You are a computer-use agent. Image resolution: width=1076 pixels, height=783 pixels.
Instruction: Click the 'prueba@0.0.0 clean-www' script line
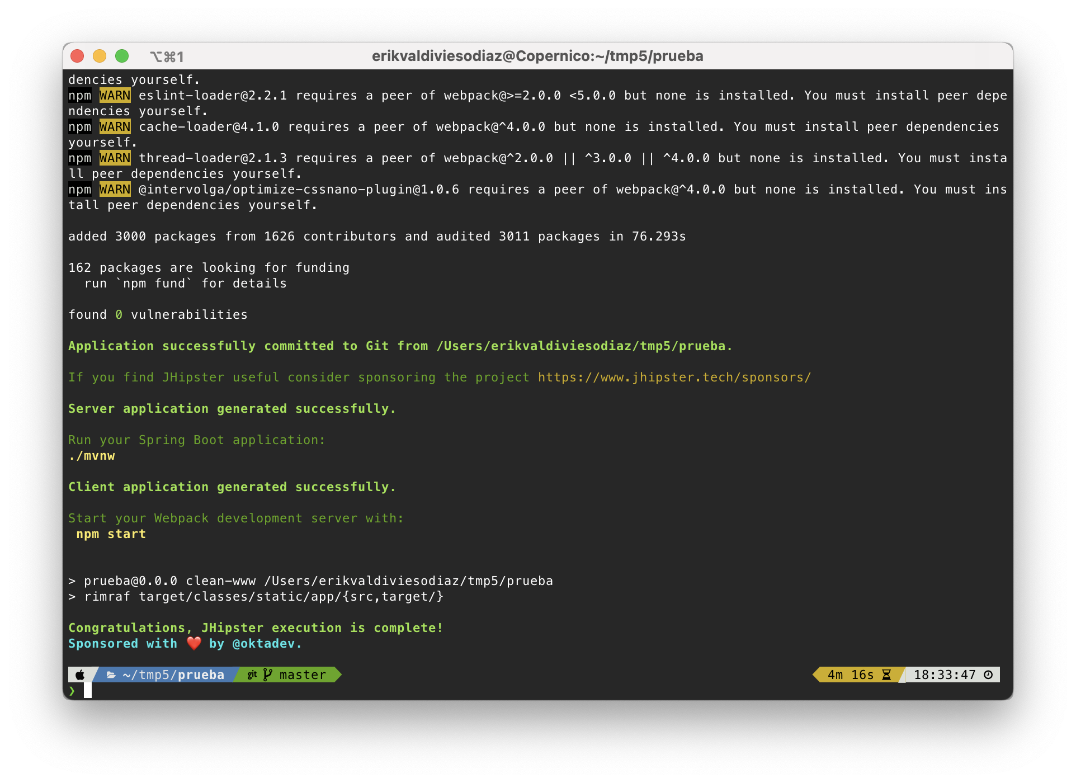tap(311, 581)
